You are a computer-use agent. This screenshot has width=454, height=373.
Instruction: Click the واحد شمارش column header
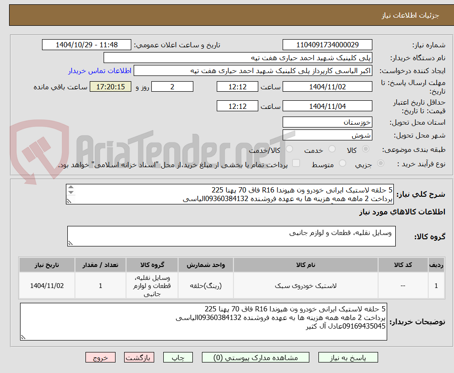(x=206, y=265)
